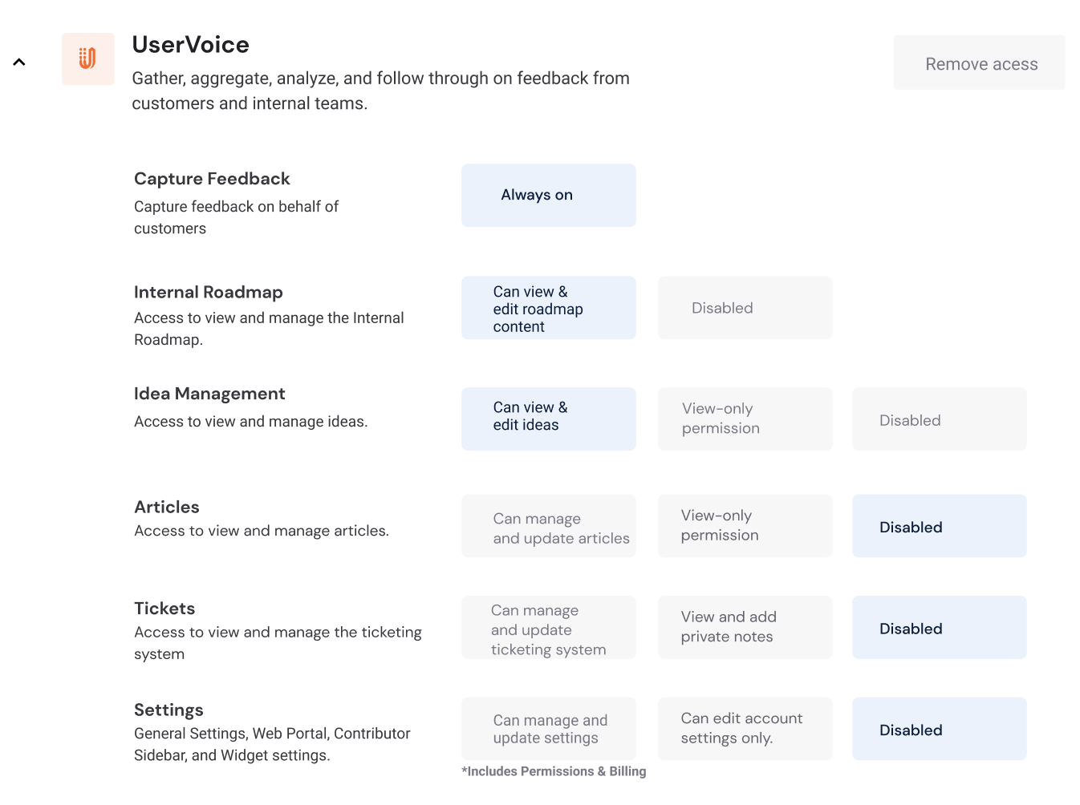Select Can view & edit ideas
The width and height of the screenshot is (1080, 805).
549,419
